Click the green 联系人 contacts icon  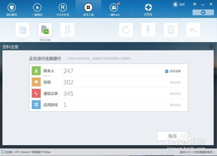point(36,71)
